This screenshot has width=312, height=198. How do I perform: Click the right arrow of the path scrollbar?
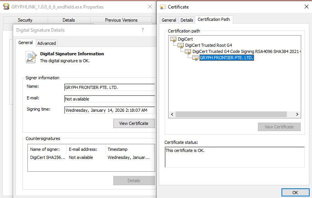297,114
